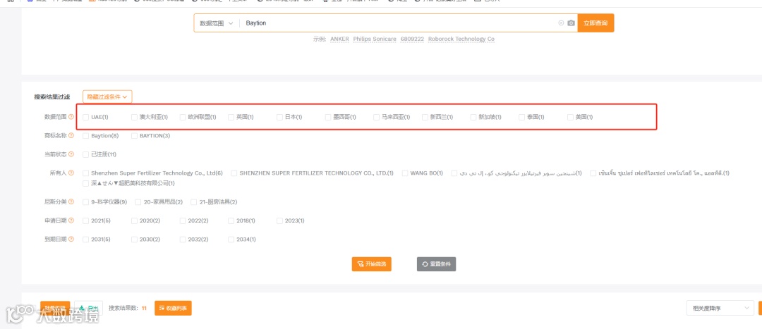Tick the 墨西哥(1) checkbox
762x329 pixels.
tap(329, 117)
